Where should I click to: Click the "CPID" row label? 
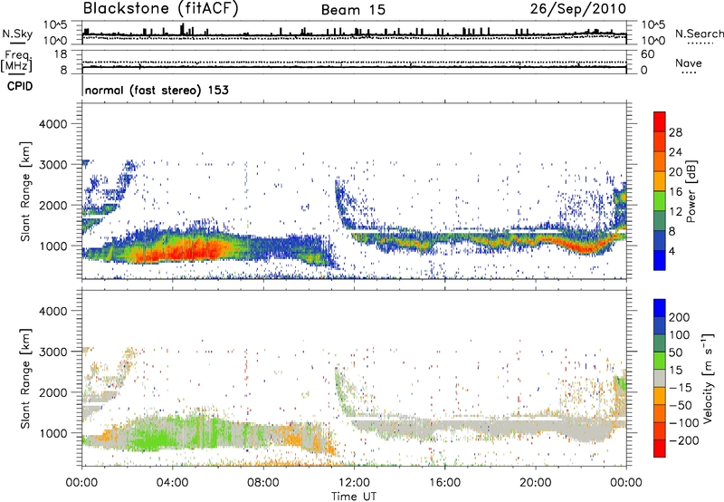pos(20,86)
